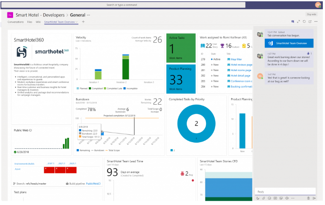
Task: Open the PublicWebCI build pipeline link
Action: pos(93,184)
